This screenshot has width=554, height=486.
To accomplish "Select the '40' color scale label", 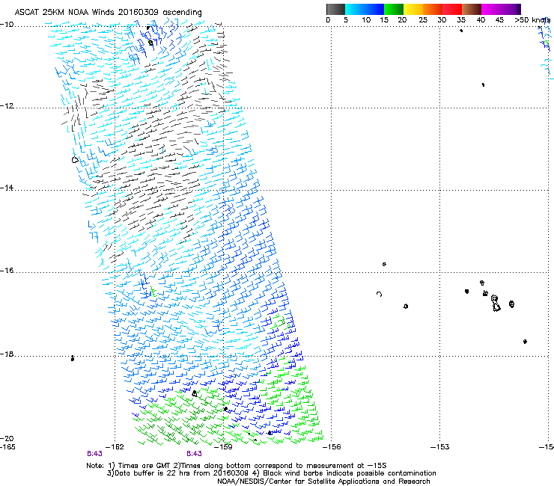I will pos(481,20).
